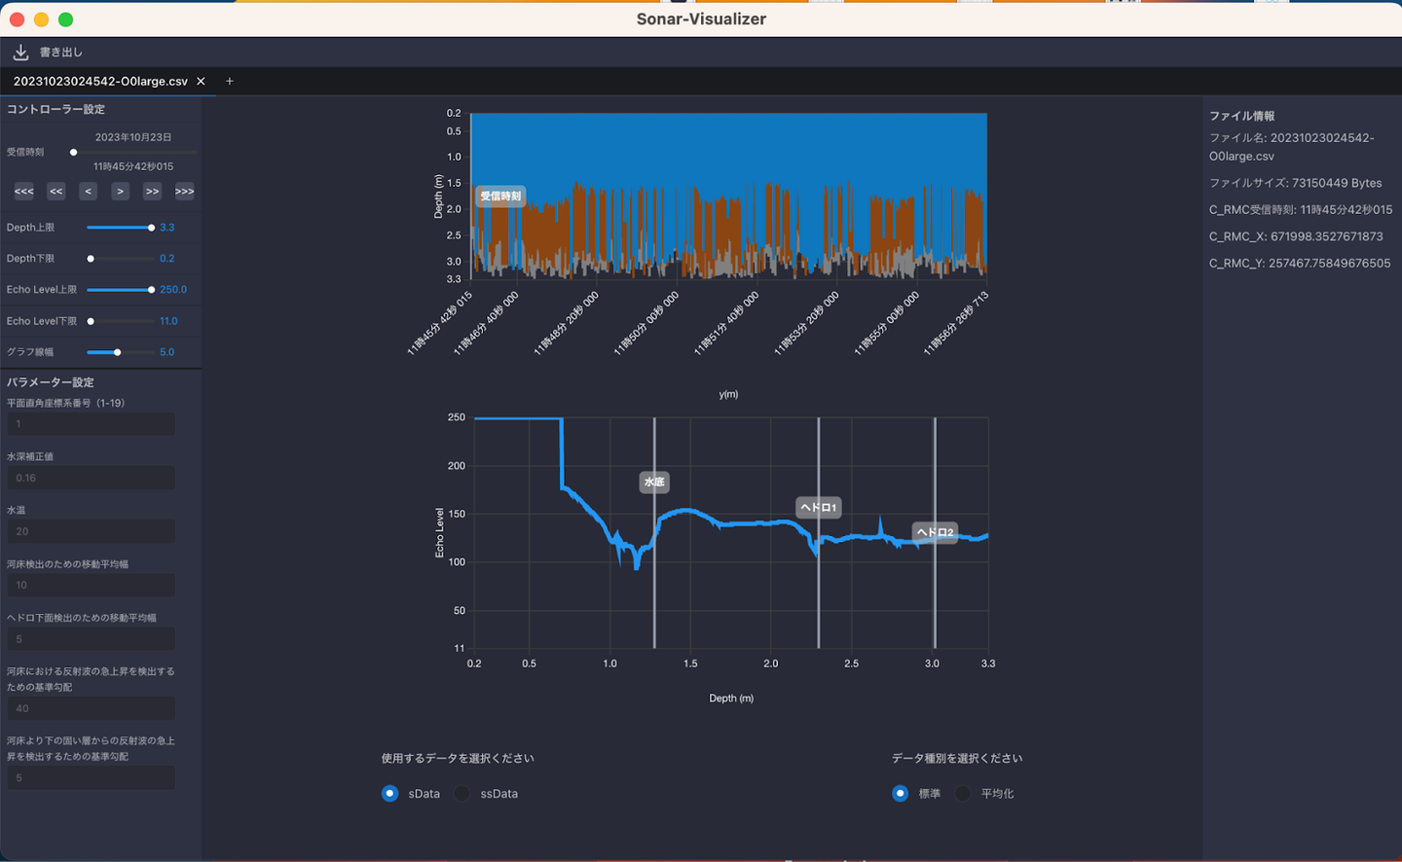The height and width of the screenshot is (862, 1402).
Task: Choose the 平均化 data type option
Action: point(963,794)
